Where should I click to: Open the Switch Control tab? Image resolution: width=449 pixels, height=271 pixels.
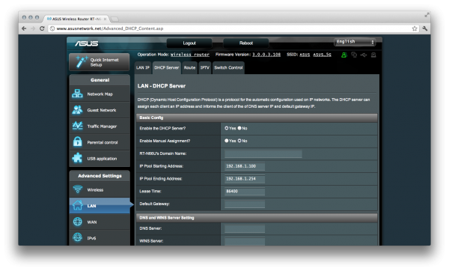tap(228, 67)
